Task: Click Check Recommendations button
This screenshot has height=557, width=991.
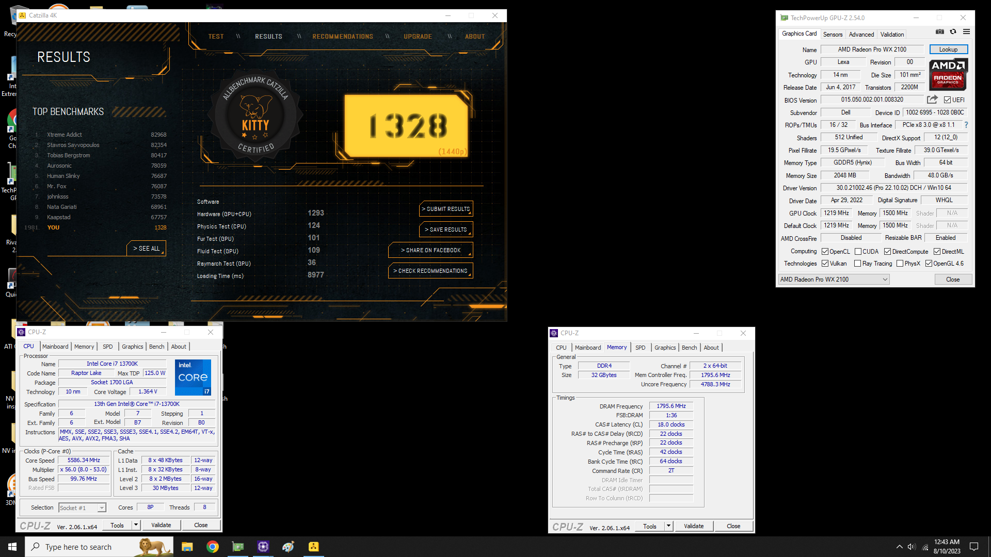Action: point(430,271)
